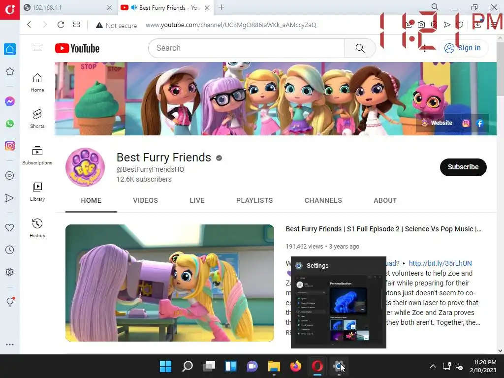Click the 12.6K subscribers text
Image resolution: width=504 pixels, height=378 pixels.
[144, 179]
